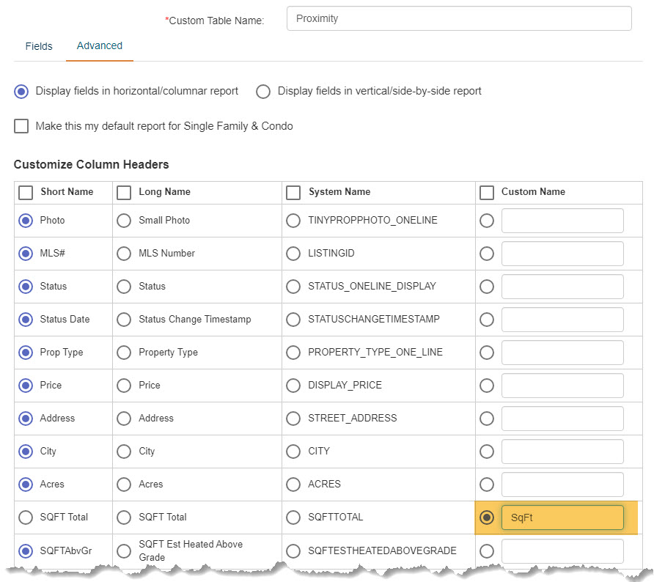654x582 pixels.
Task: Click custom name input for SQFTAbvGr row
Action: pyautogui.click(x=562, y=550)
